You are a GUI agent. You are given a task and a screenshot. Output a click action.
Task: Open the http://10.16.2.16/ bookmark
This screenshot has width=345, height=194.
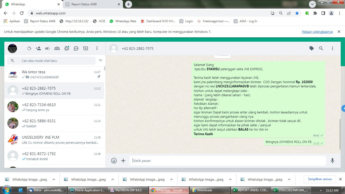[74, 21]
